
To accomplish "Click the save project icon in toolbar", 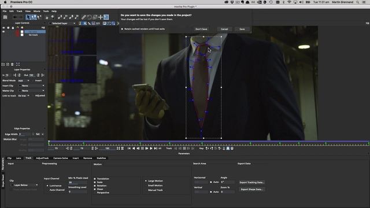I will [x=5, y=17].
